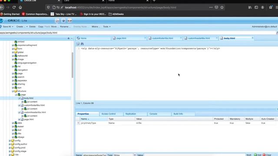278x156 pixels.
Task: Open the browser library icon
Action: [250, 7]
